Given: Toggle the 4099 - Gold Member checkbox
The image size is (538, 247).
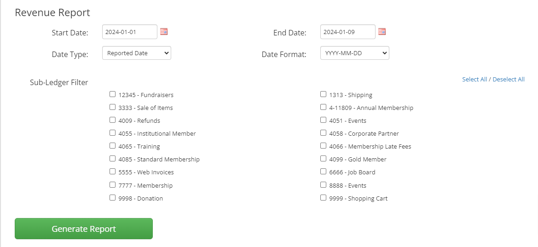Looking at the screenshot, I should (x=324, y=159).
